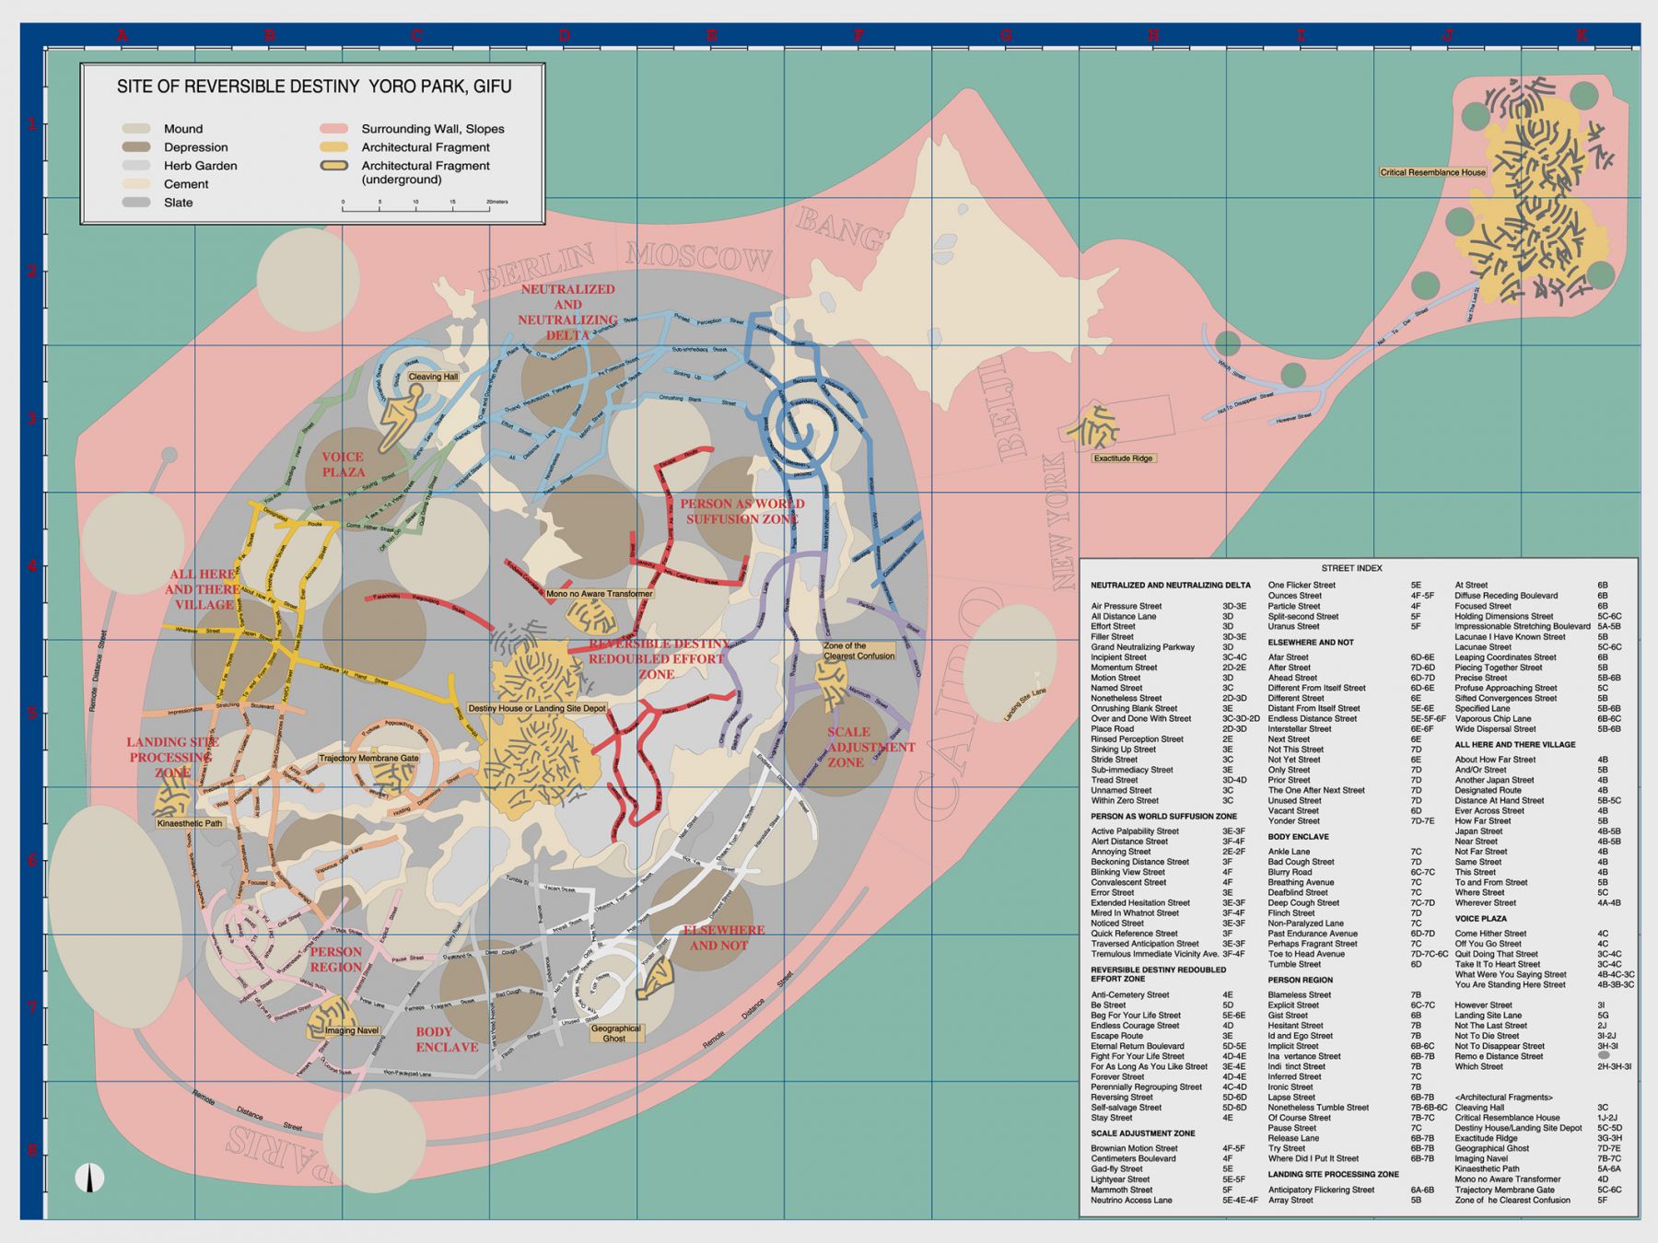Click the Destiny House or Landing Site Depot label

(537, 708)
